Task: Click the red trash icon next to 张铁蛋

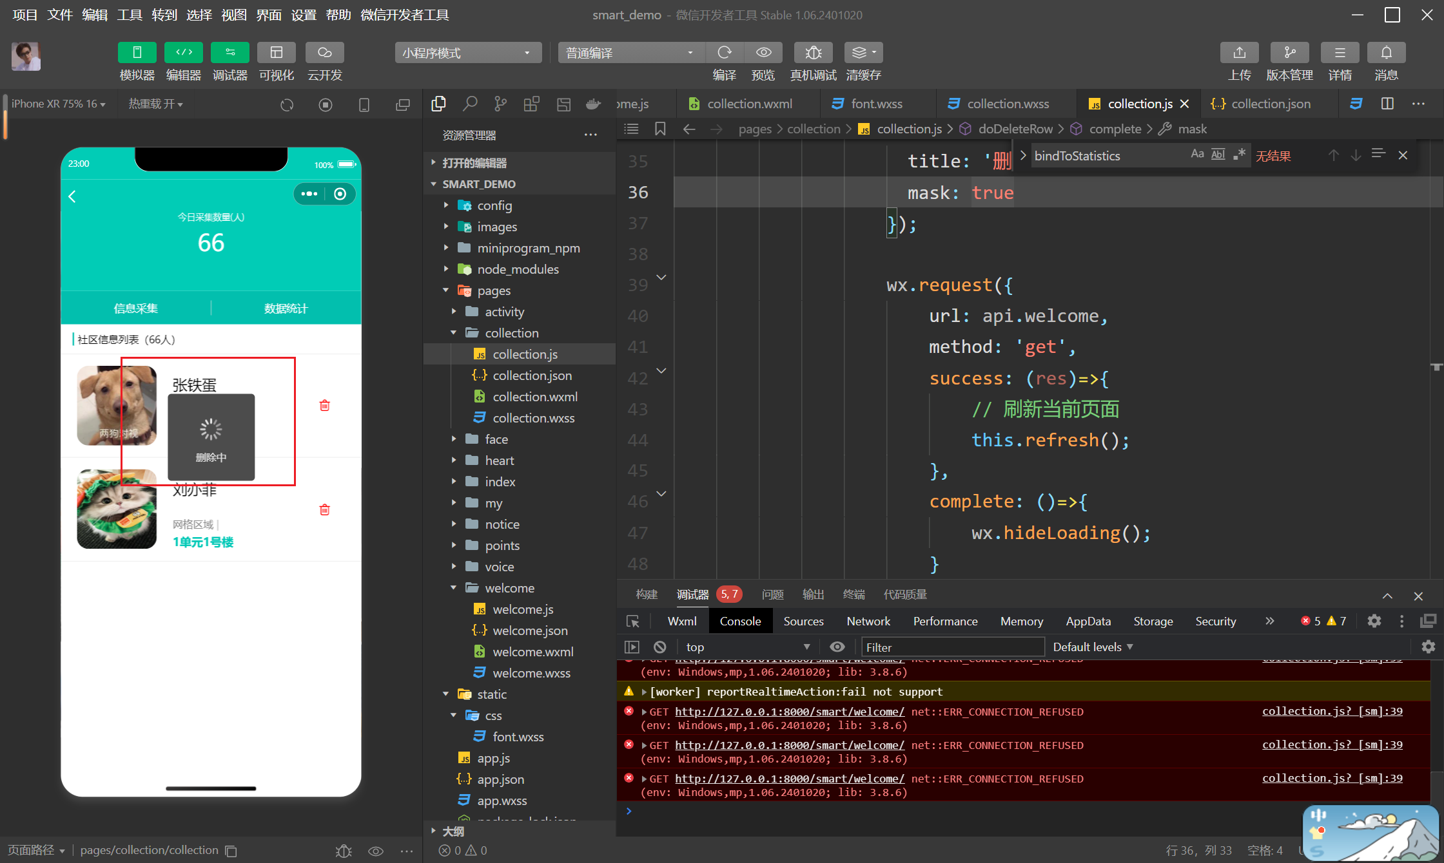Action: click(325, 405)
